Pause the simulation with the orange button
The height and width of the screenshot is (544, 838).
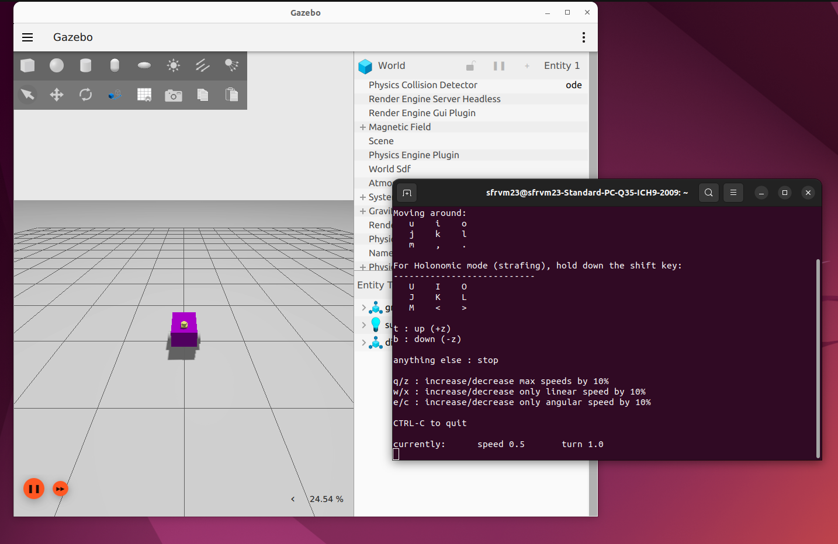click(x=34, y=489)
